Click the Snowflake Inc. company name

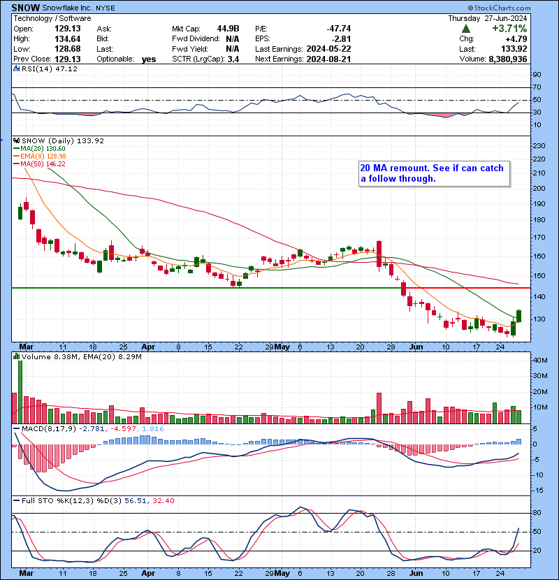(x=67, y=8)
